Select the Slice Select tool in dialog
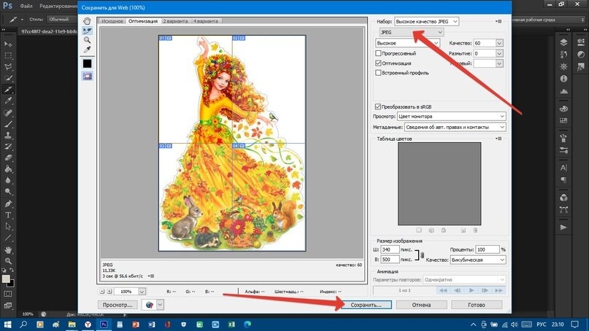Viewport: 589px width, 331px height. coord(87,31)
